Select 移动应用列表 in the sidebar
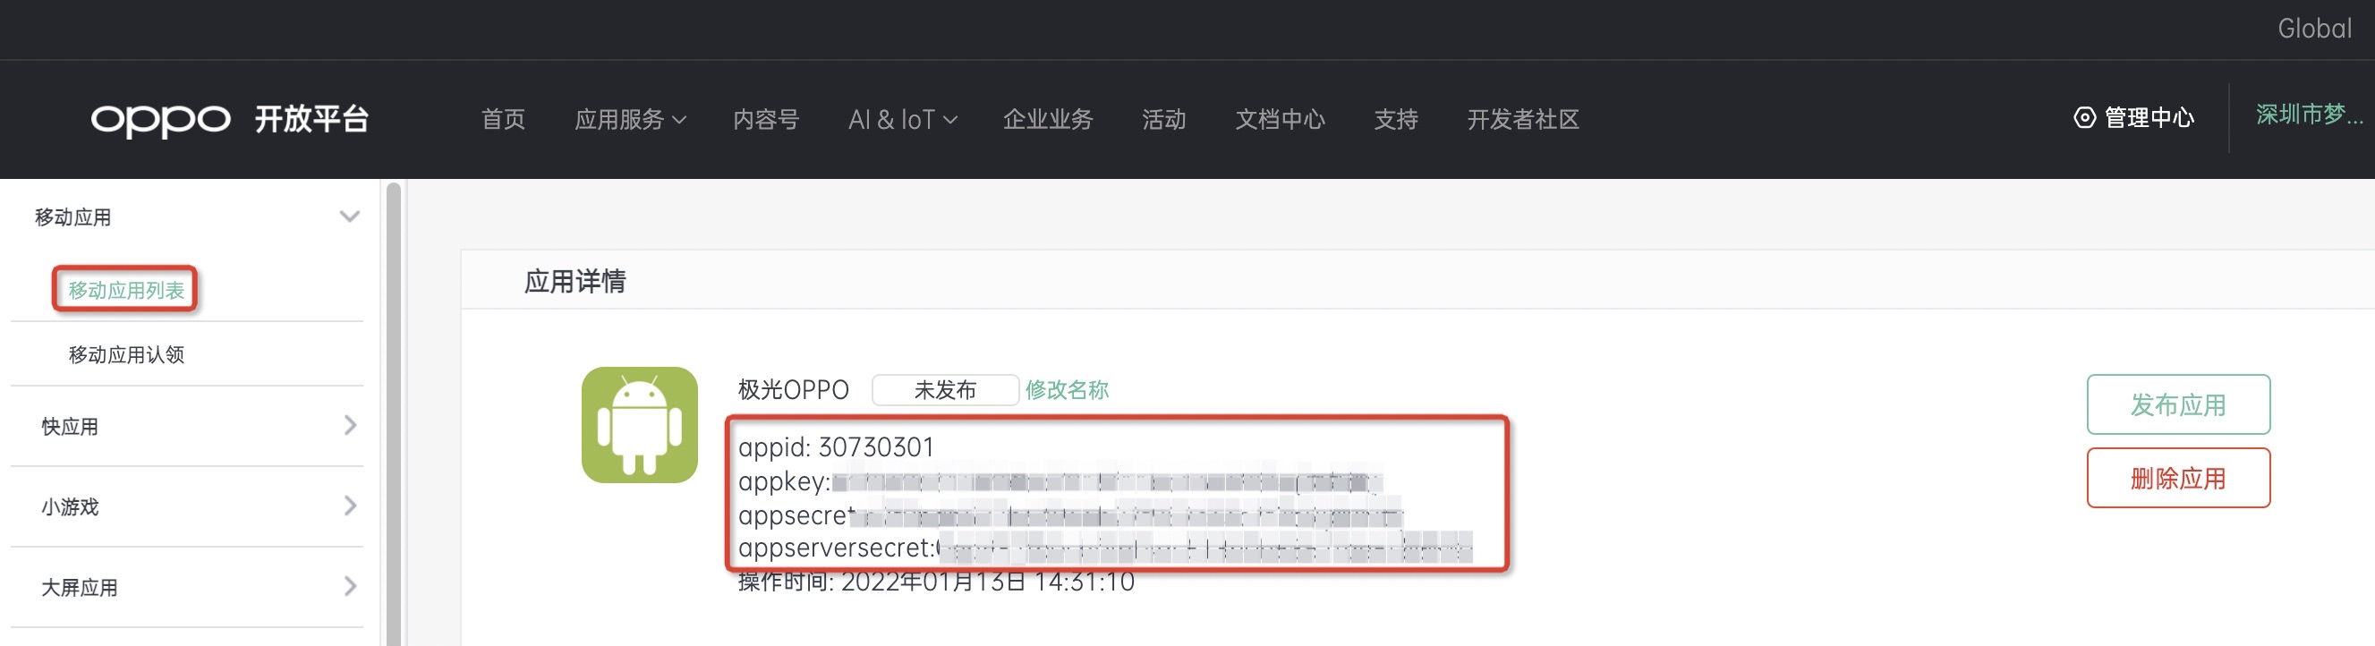This screenshot has height=646, width=2375. 126,290
